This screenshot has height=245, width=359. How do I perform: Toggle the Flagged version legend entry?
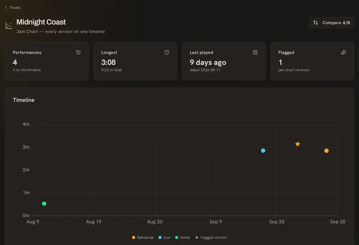coord(211,237)
